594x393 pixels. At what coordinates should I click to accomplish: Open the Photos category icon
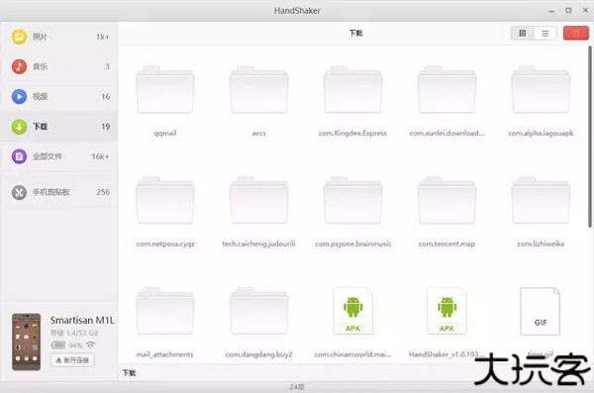19,37
